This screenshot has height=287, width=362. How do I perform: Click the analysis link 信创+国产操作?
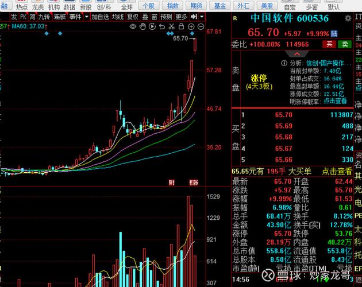[329, 63]
